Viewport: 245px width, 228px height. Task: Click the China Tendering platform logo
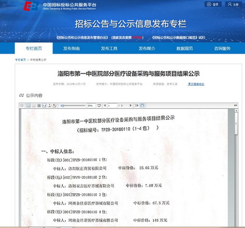[60, 6]
